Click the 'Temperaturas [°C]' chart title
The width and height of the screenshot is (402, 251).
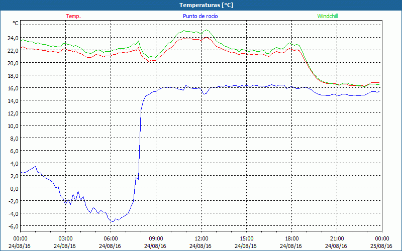pos(207,5)
